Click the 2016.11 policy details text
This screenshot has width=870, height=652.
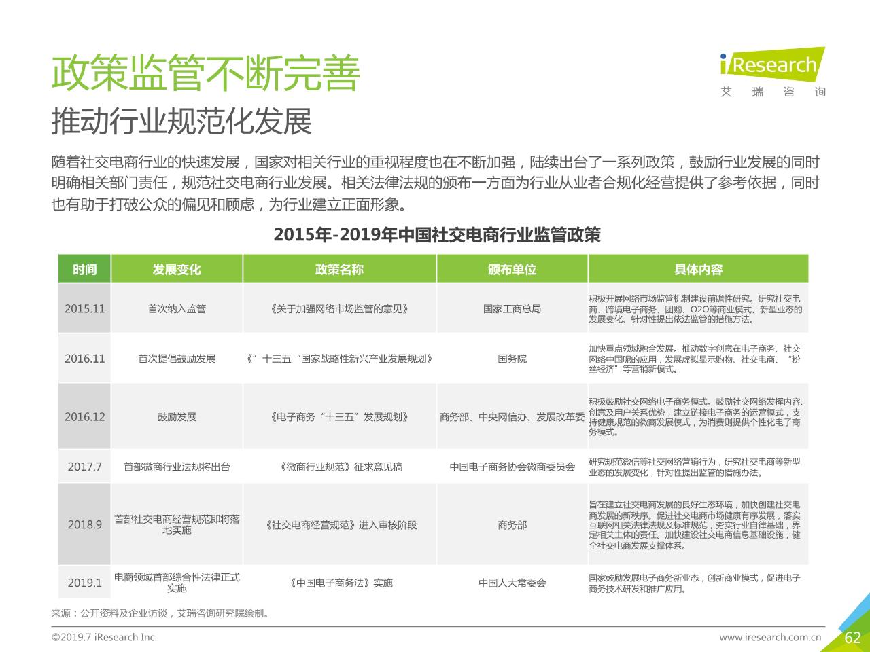(694, 359)
